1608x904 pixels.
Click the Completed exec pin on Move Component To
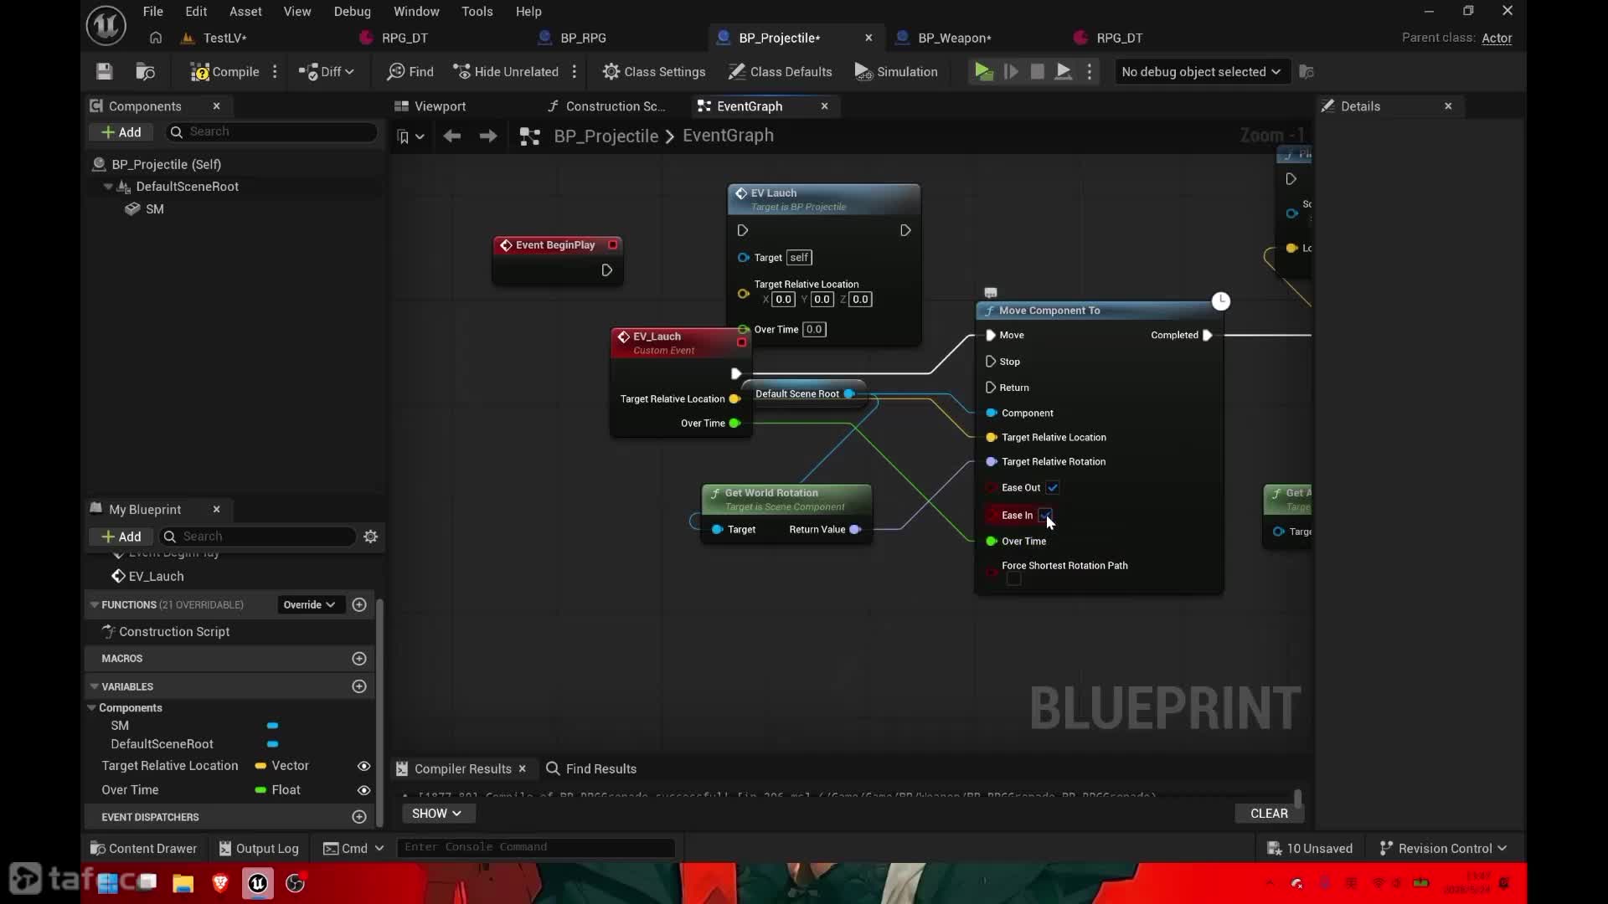coord(1208,336)
